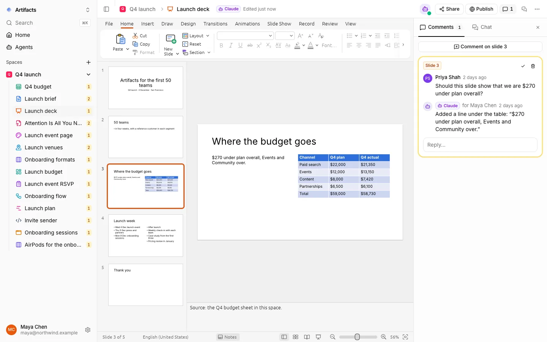Click the Share button
The height and width of the screenshot is (342, 547).
[449, 9]
